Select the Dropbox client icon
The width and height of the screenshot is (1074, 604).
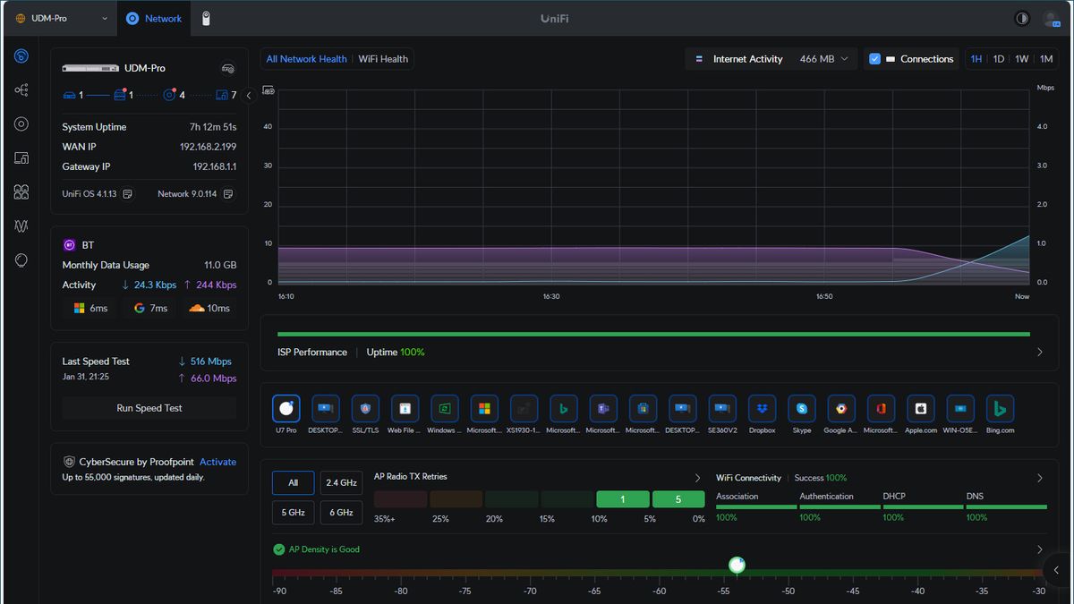pos(762,409)
